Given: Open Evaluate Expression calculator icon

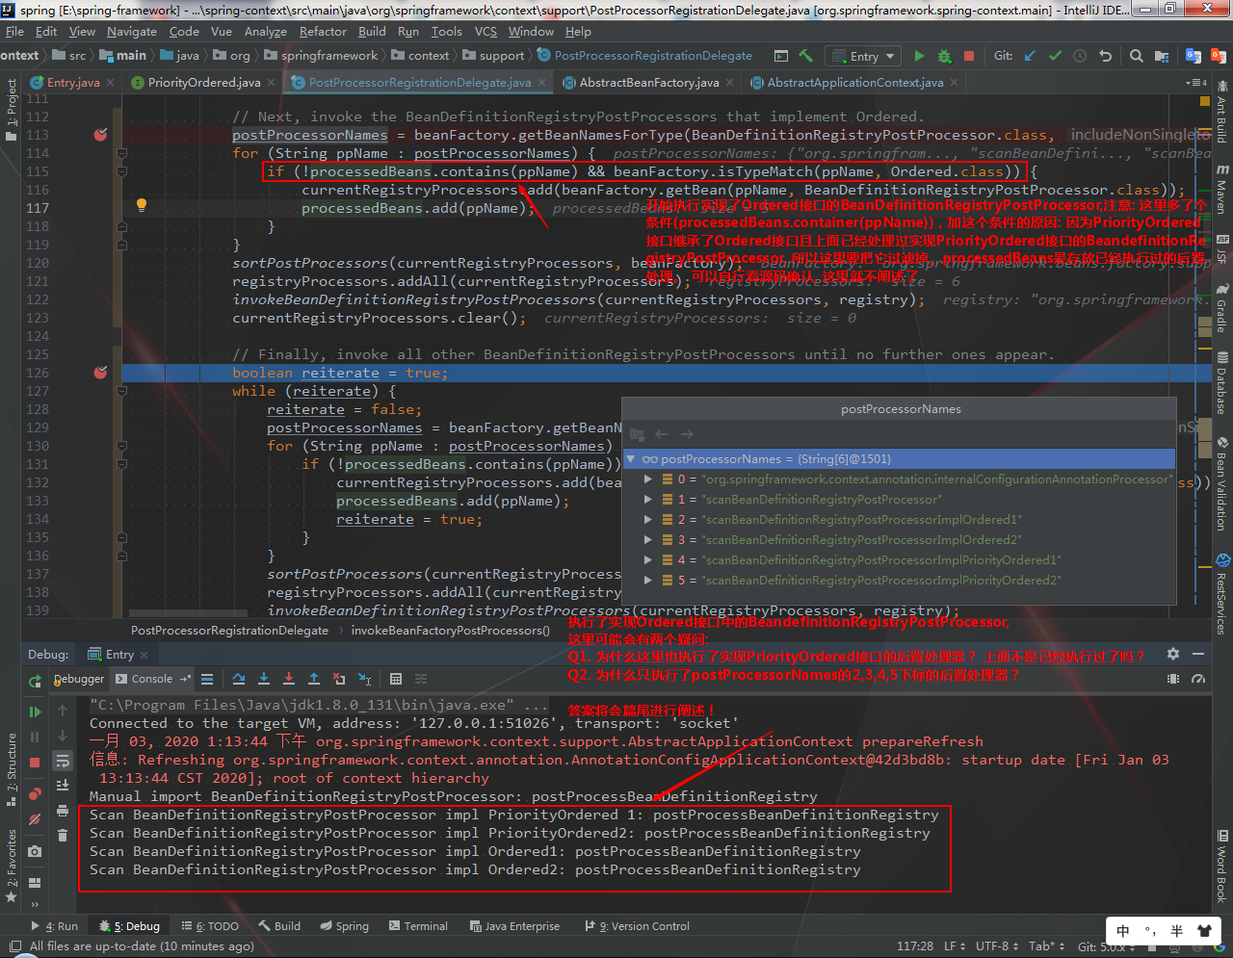Looking at the screenshot, I should tap(395, 679).
